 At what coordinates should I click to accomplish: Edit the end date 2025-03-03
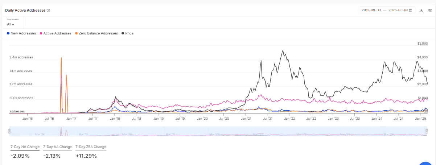tap(398, 11)
